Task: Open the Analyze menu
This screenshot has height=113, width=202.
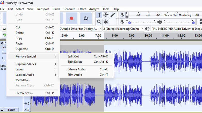Action: (94, 9)
